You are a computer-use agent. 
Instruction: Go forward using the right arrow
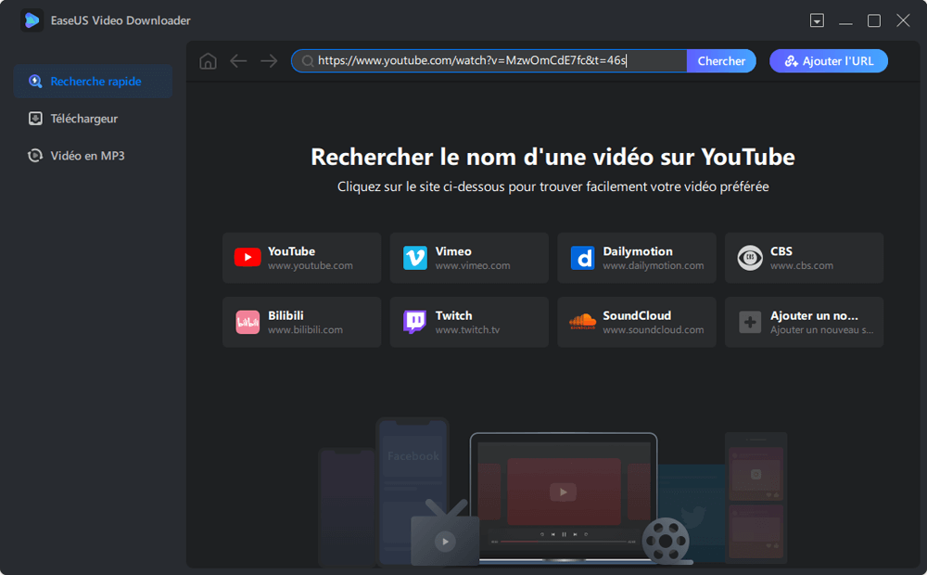[x=269, y=60]
